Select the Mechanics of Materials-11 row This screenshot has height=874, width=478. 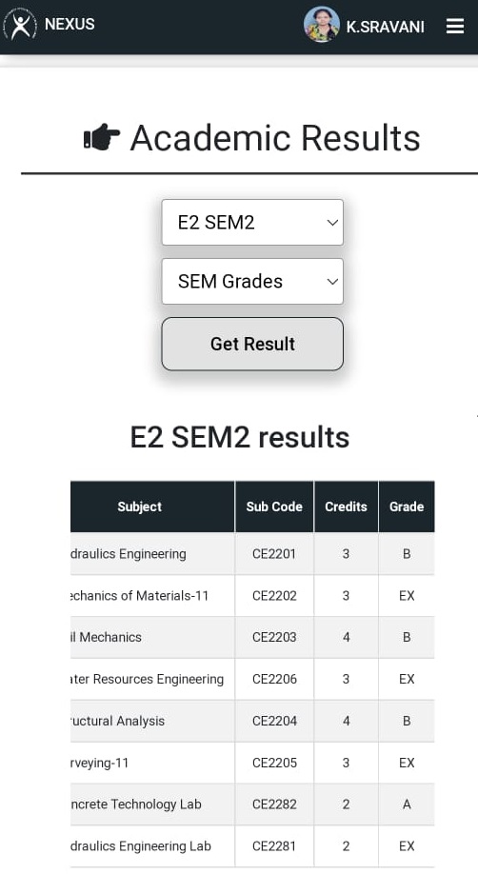coord(252,596)
